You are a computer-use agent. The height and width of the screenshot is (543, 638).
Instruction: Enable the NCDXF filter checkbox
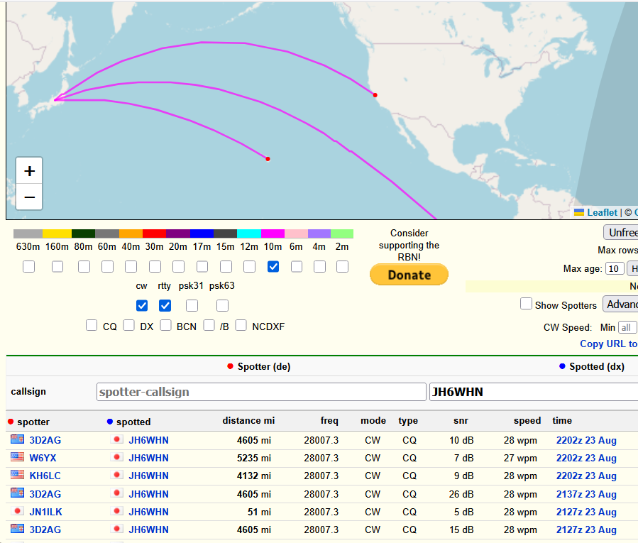tap(241, 325)
